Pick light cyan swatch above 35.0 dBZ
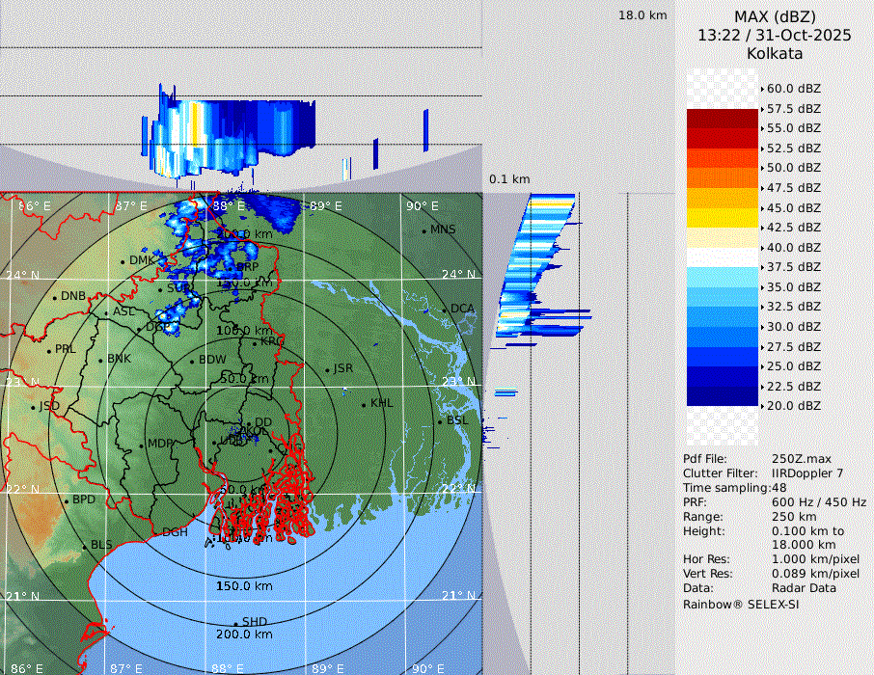Screen dimensions: 874x675 click(723, 277)
